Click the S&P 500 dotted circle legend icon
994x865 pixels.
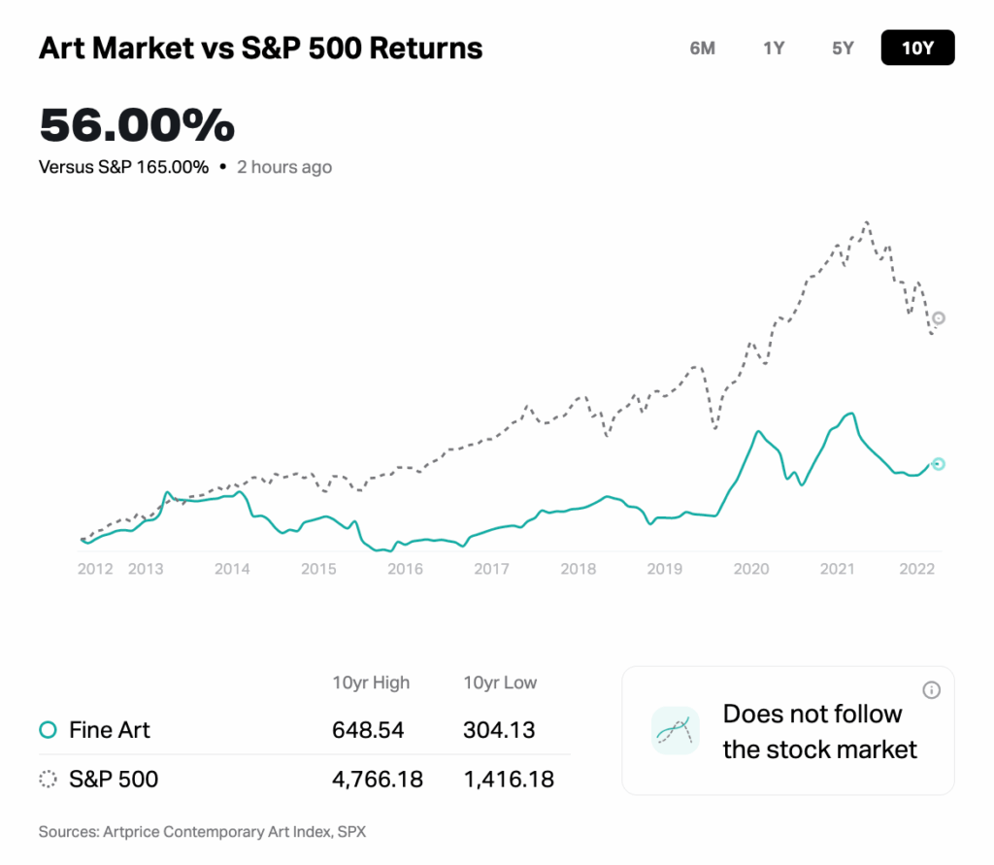[48, 779]
